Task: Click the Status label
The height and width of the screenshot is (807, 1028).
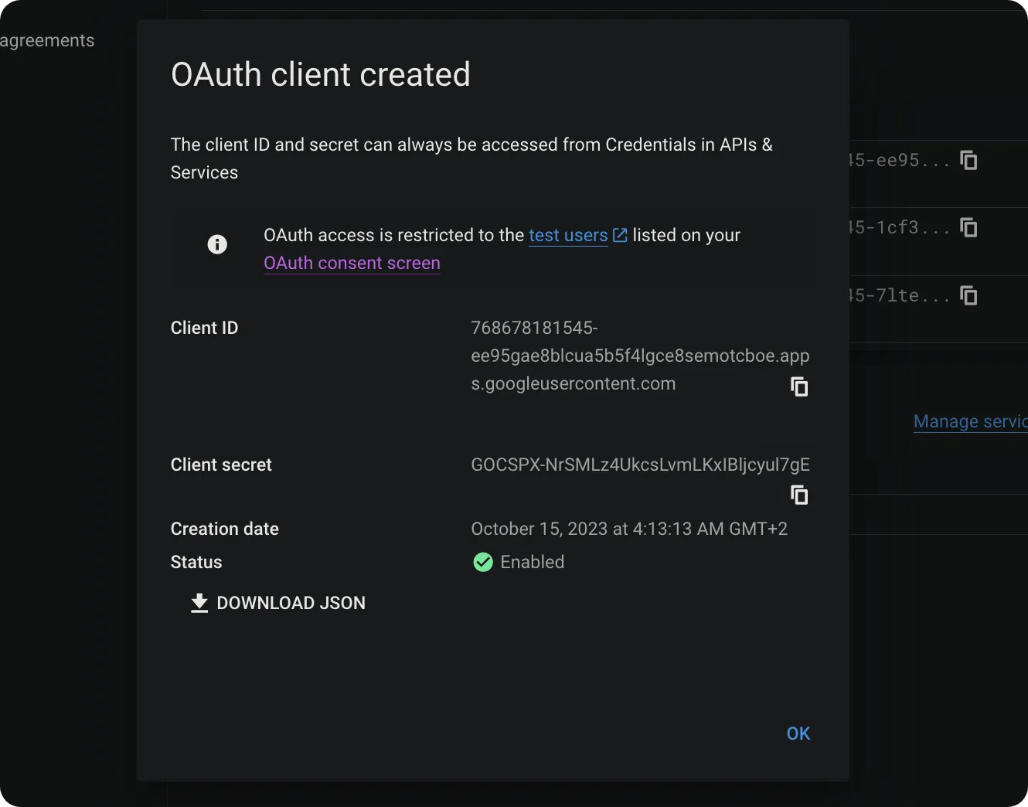Action: [x=196, y=562]
